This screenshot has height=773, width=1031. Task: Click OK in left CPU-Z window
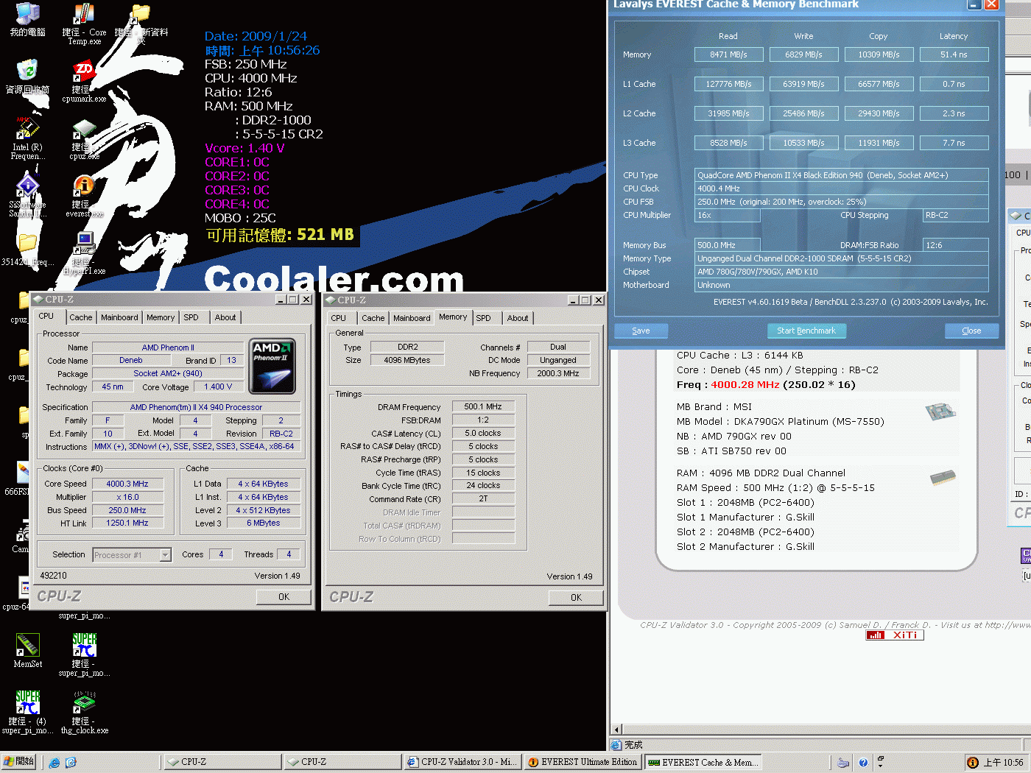284,597
